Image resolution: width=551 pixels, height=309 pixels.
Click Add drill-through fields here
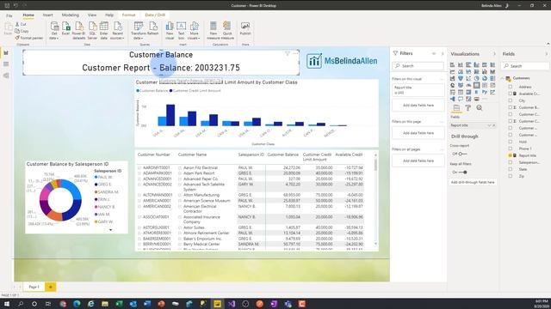(473, 182)
